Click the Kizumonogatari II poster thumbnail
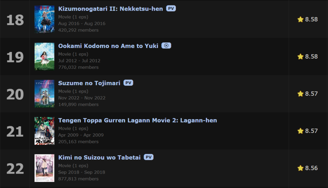 pyautogui.click(x=44, y=19)
